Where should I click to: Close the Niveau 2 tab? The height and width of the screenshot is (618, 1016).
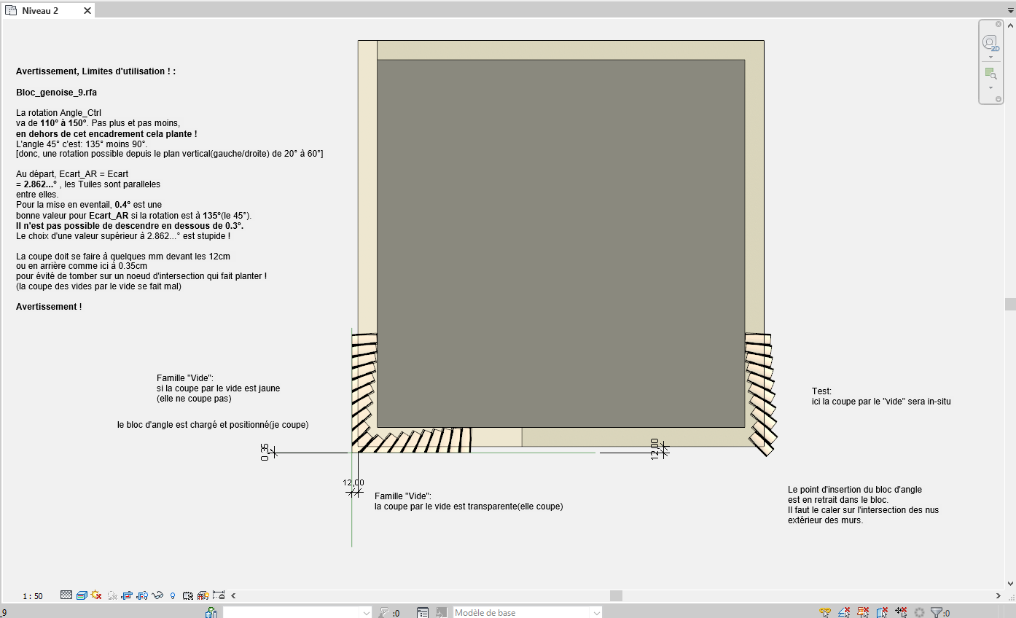87,11
